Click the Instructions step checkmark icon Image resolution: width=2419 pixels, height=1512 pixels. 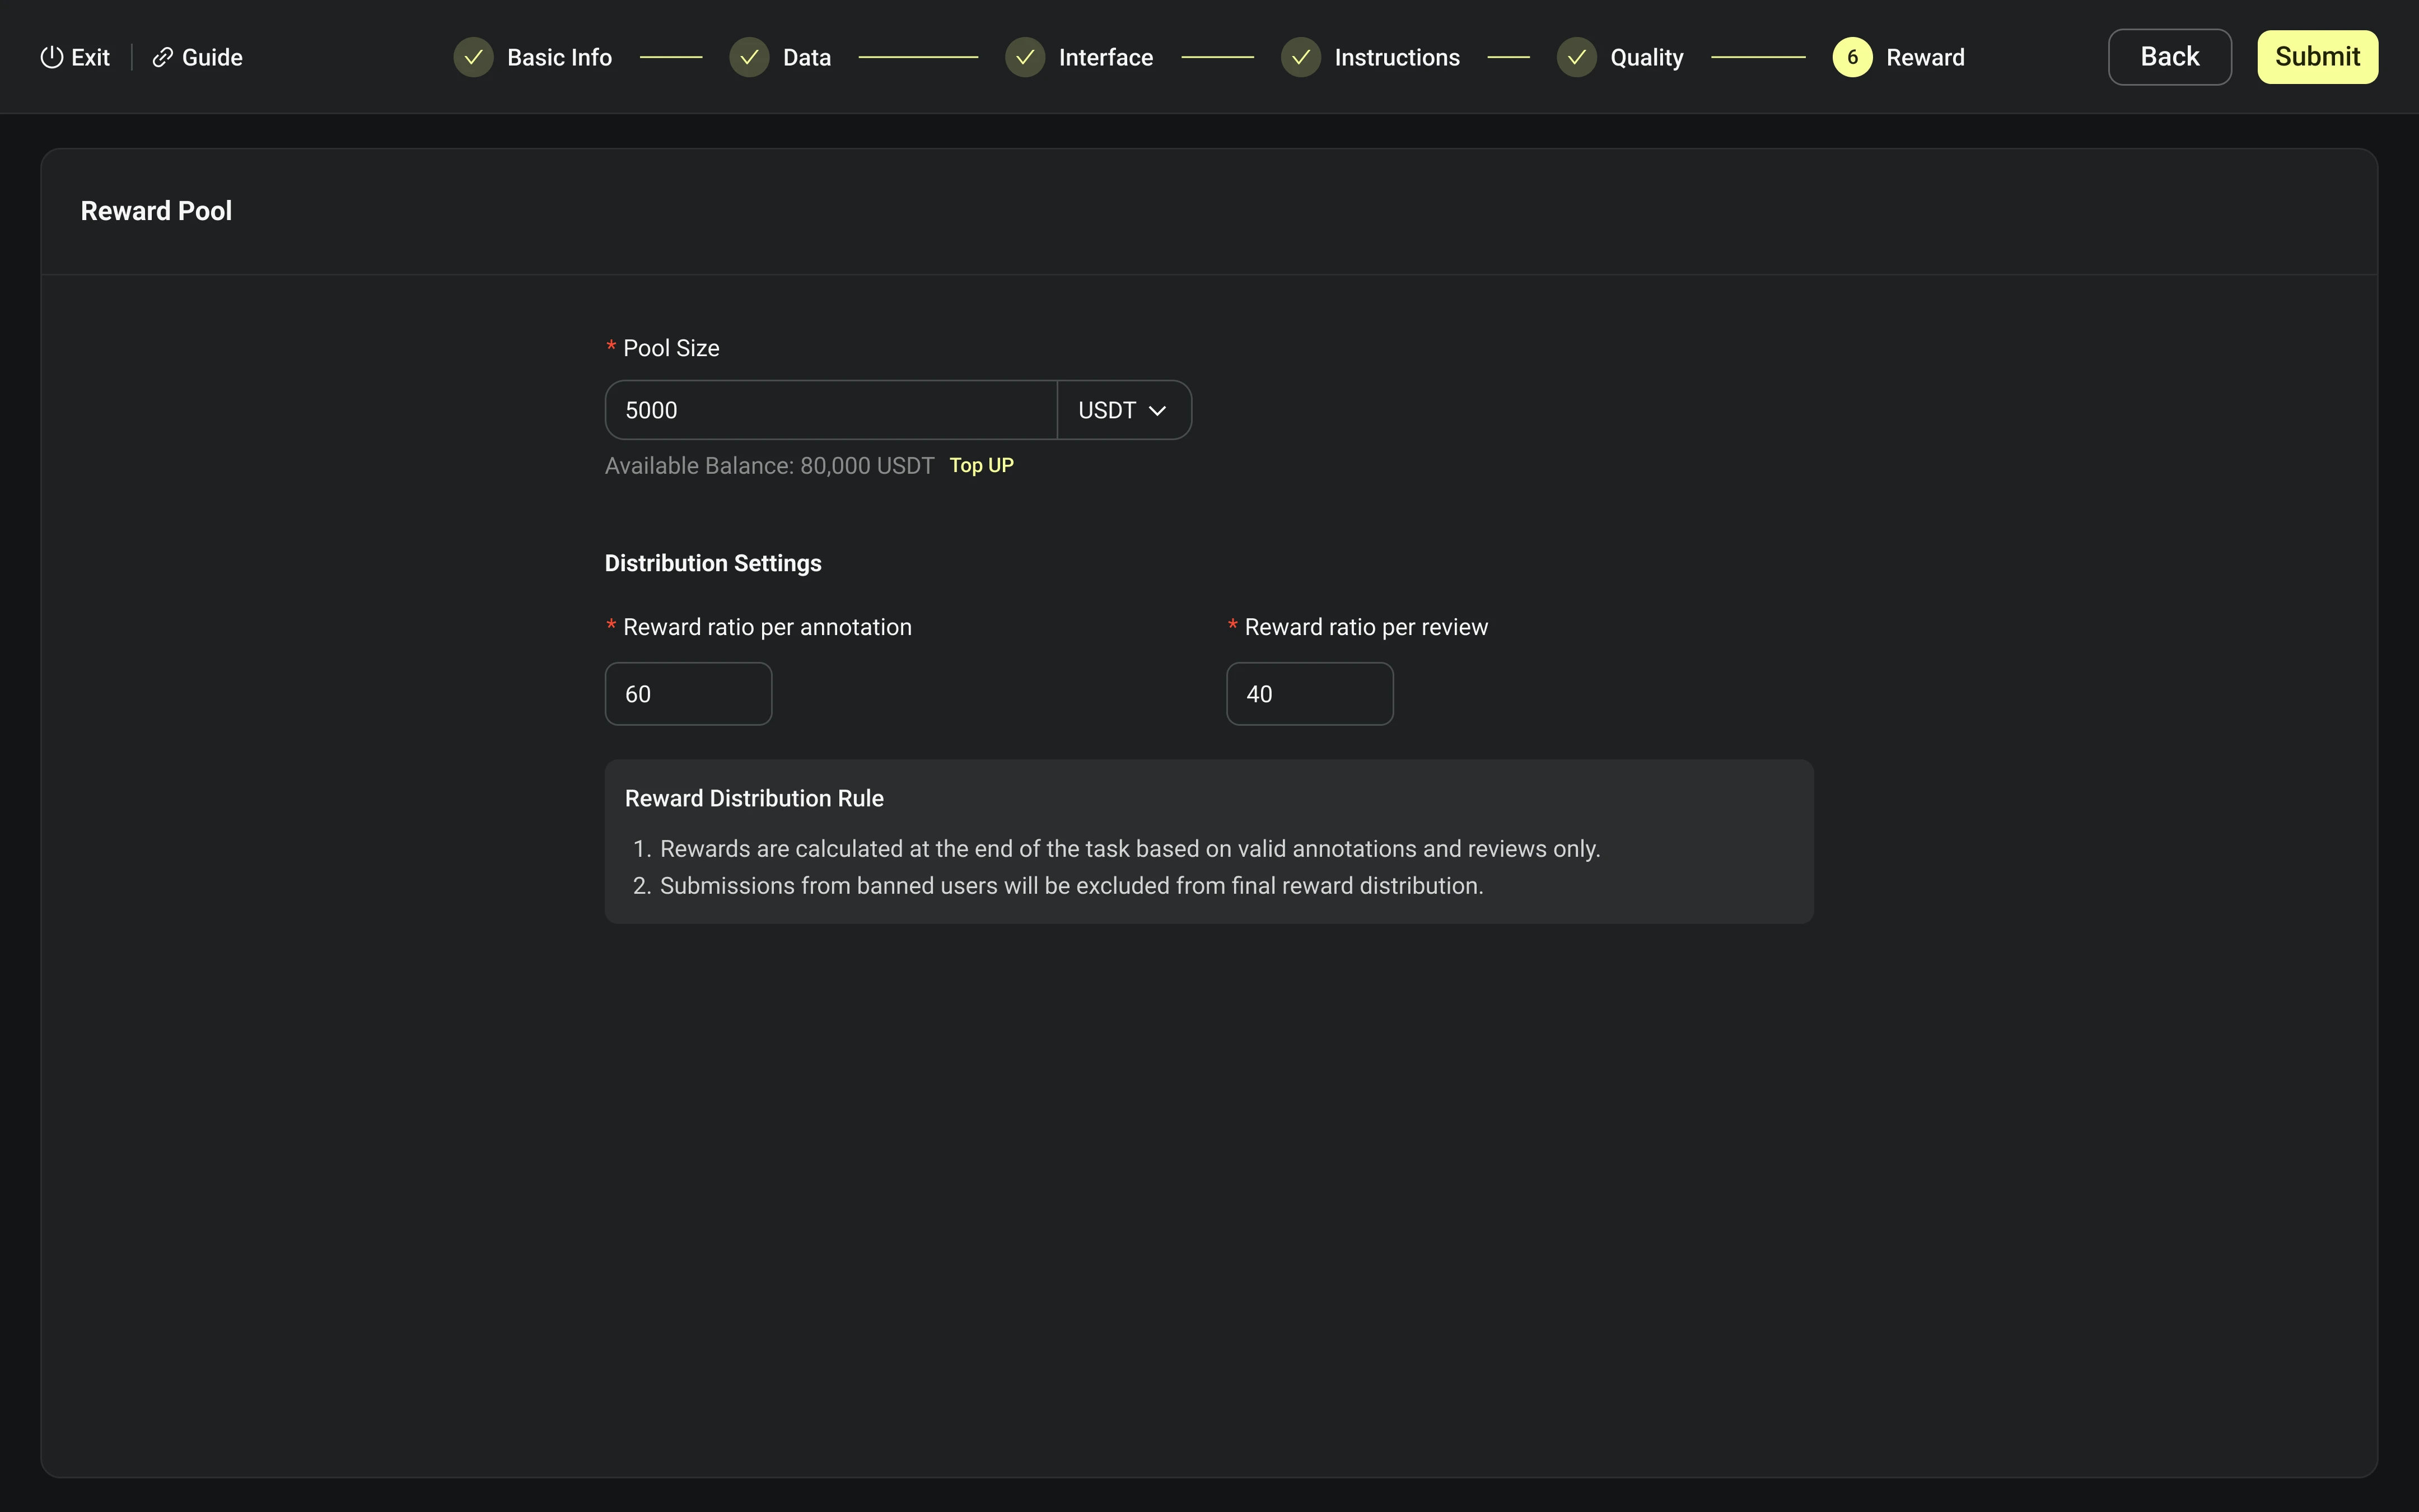1300,57
